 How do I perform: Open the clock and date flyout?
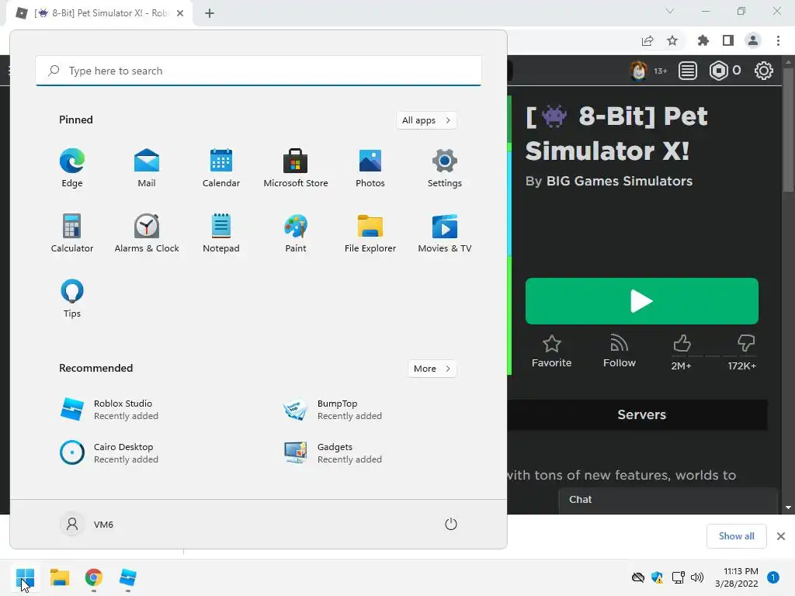[x=736, y=577]
